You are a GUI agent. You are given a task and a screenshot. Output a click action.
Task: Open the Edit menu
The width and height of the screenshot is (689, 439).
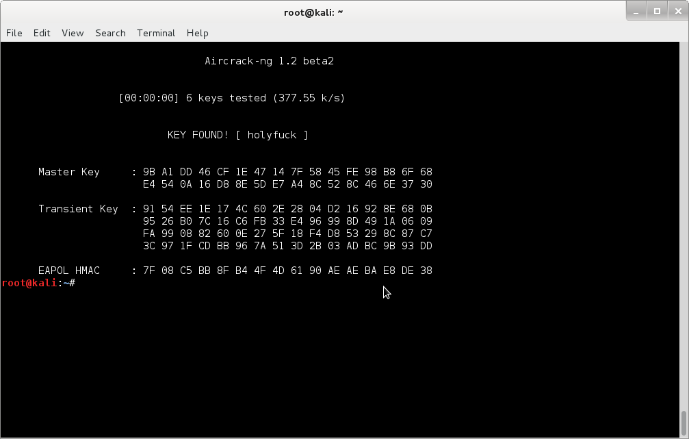tap(42, 33)
